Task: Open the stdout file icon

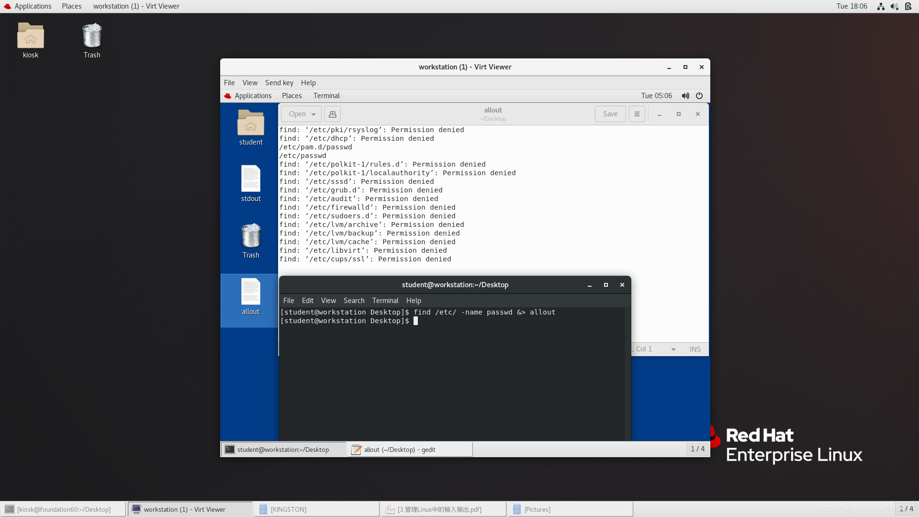Action: tap(251, 183)
